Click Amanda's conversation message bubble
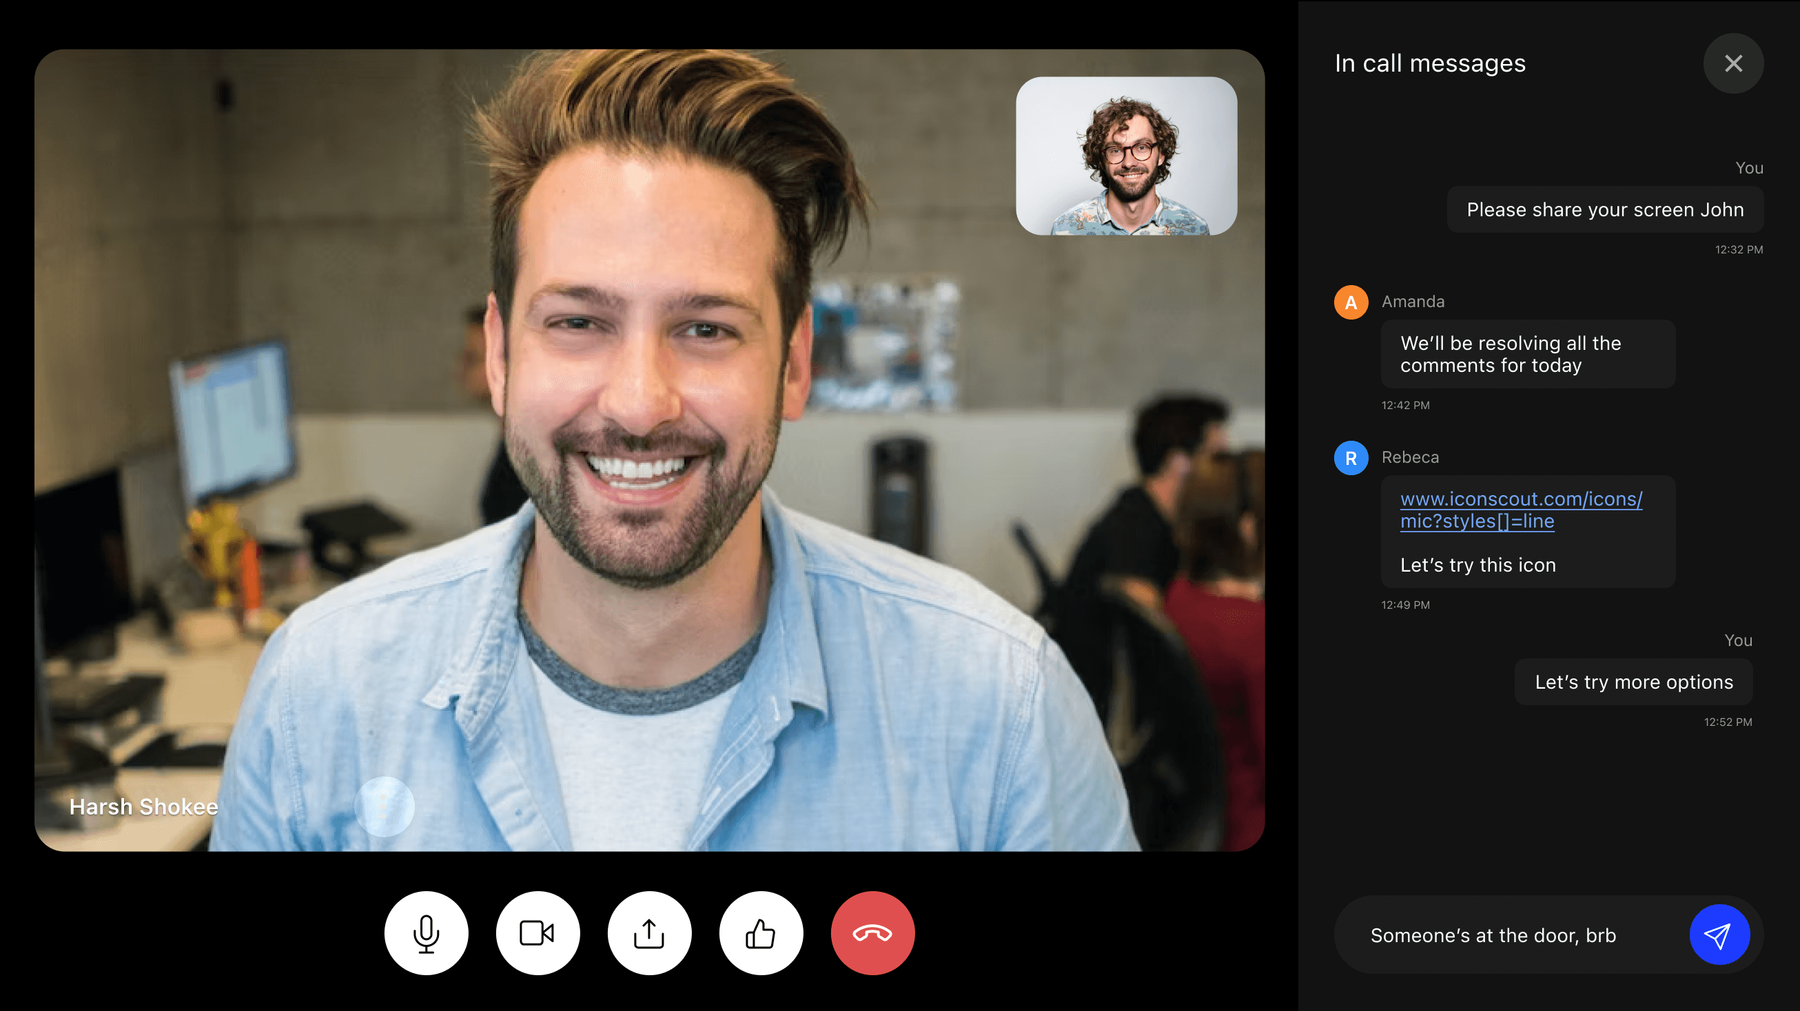This screenshot has width=1800, height=1011. 1523,355
